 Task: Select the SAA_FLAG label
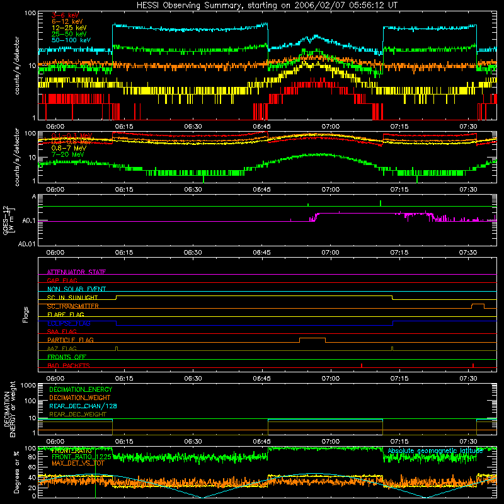(62, 331)
